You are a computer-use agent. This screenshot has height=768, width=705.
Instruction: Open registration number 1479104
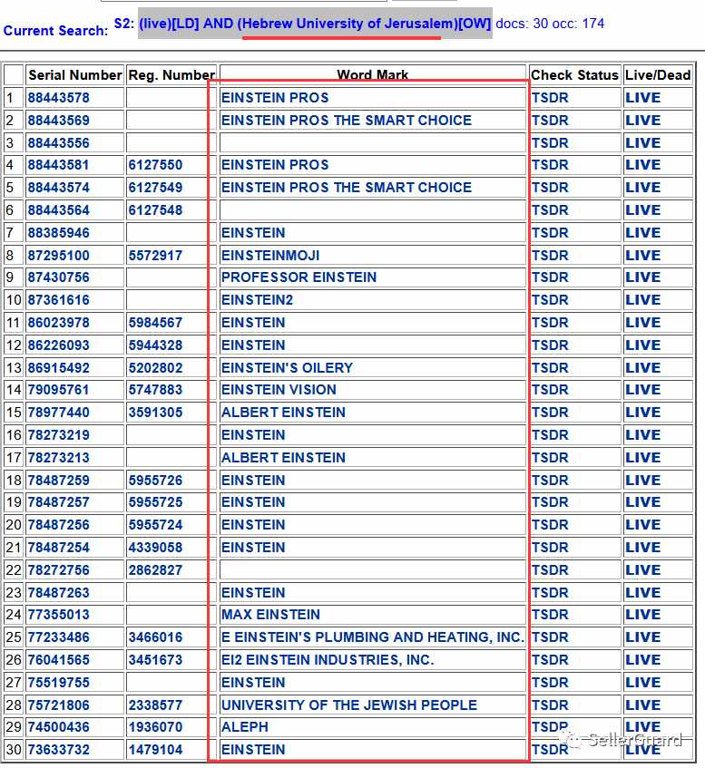pos(155,749)
